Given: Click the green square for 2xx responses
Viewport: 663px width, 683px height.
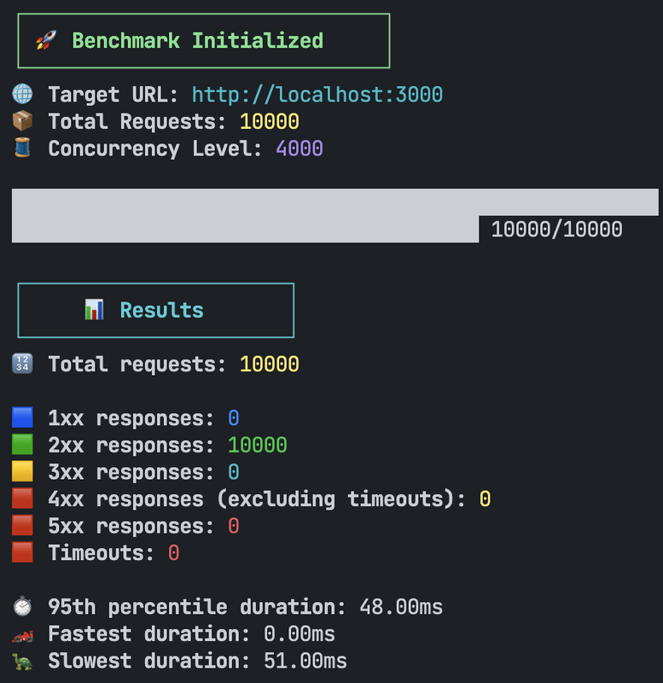Looking at the screenshot, I should [22, 445].
